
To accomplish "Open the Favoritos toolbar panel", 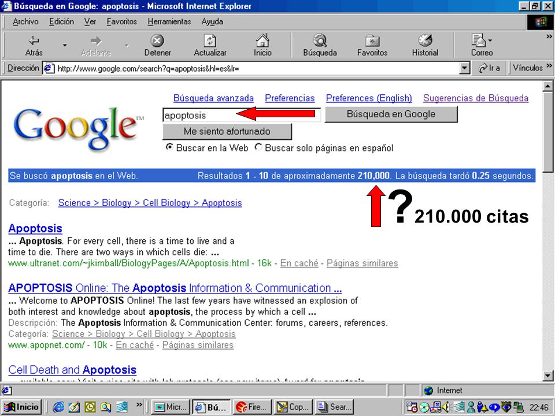I will coord(372,45).
